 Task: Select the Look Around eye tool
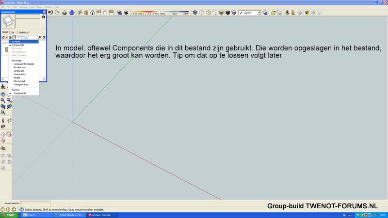pyautogui.click(x=3, y=126)
